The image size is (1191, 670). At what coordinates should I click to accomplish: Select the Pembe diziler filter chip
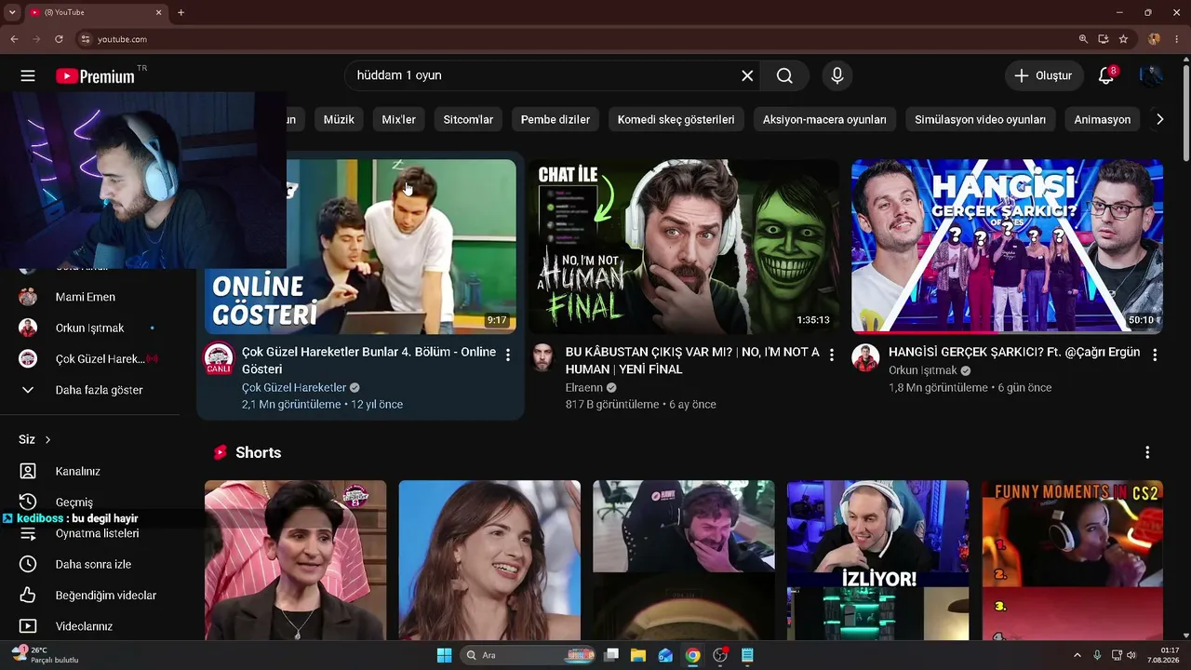point(555,119)
